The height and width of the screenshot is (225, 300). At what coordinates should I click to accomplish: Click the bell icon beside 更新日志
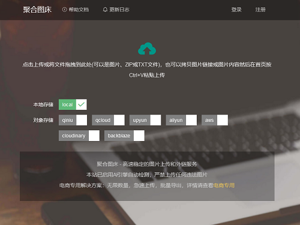105,10
